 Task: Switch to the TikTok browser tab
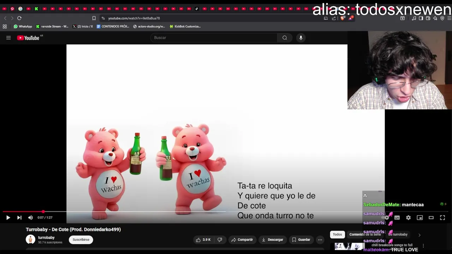pyautogui.click(x=197, y=9)
